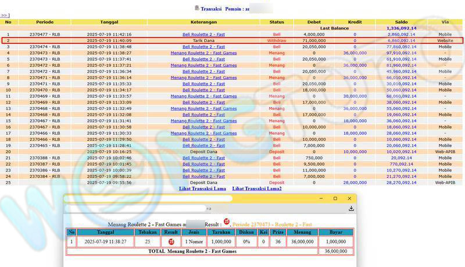The height and width of the screenshot is (267, 465).
Task: Open Menang Roulette 2 - Fast Games at 11:33:57
Action: click(x=203, y=96)
